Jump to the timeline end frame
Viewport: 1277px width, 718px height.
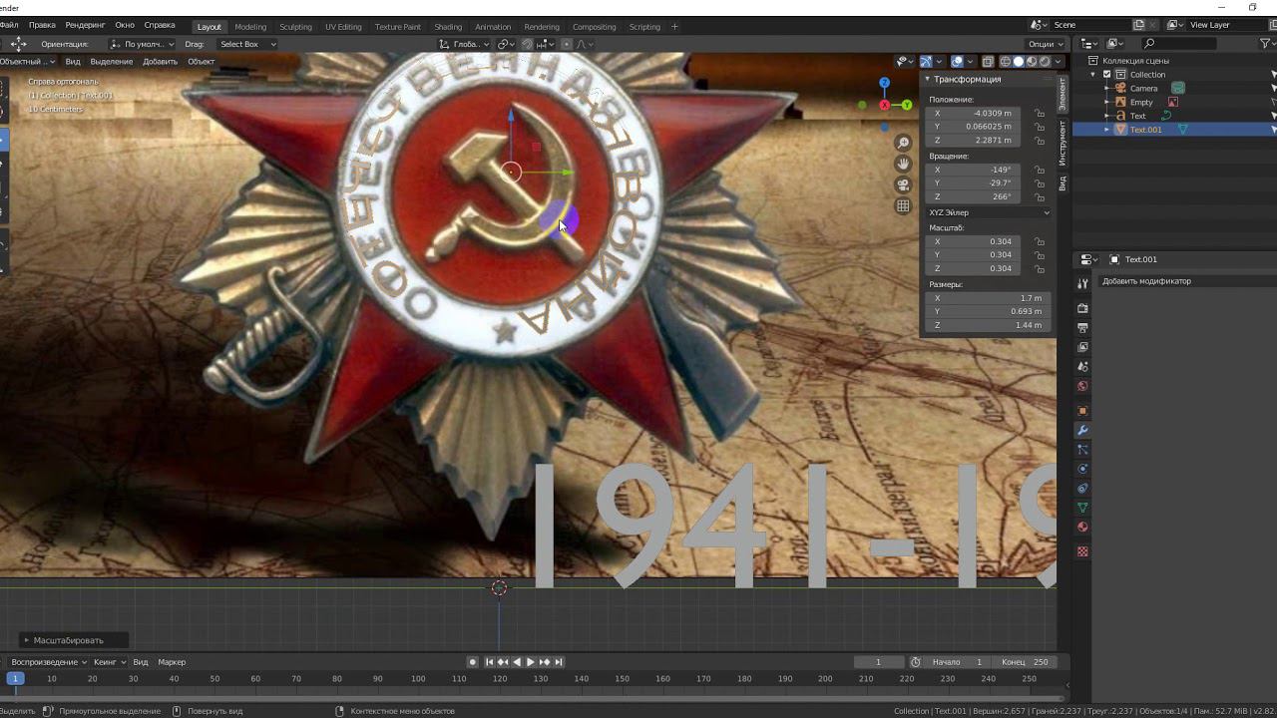[x=559, y=662]
